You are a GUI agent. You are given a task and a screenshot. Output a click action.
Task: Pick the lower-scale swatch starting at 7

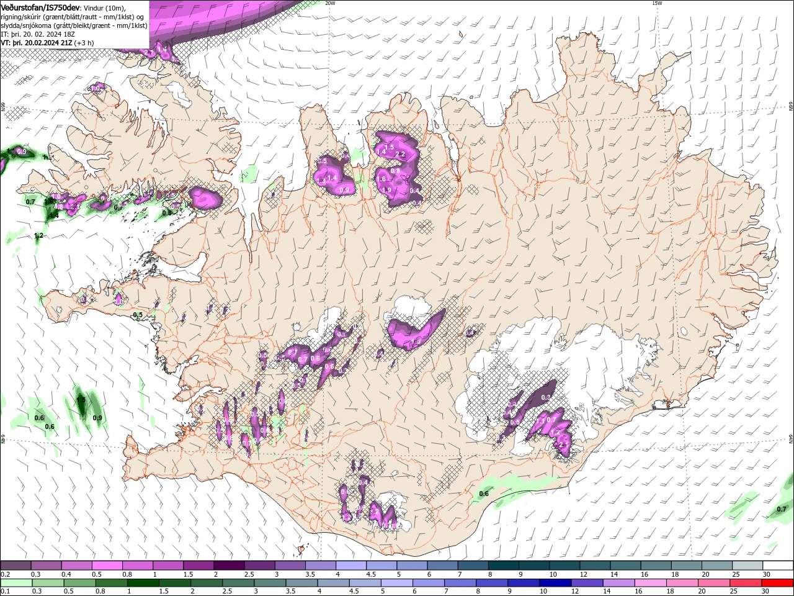click(x=460, y=583)
